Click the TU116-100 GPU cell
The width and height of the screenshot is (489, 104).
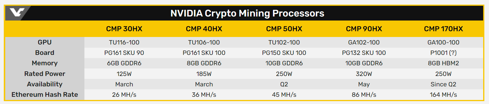click(124, 42)
